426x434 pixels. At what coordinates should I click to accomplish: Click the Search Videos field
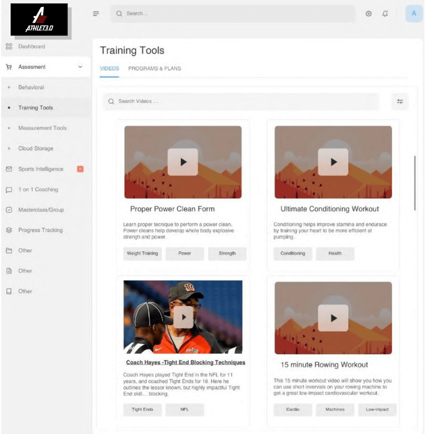click(241, 101)
